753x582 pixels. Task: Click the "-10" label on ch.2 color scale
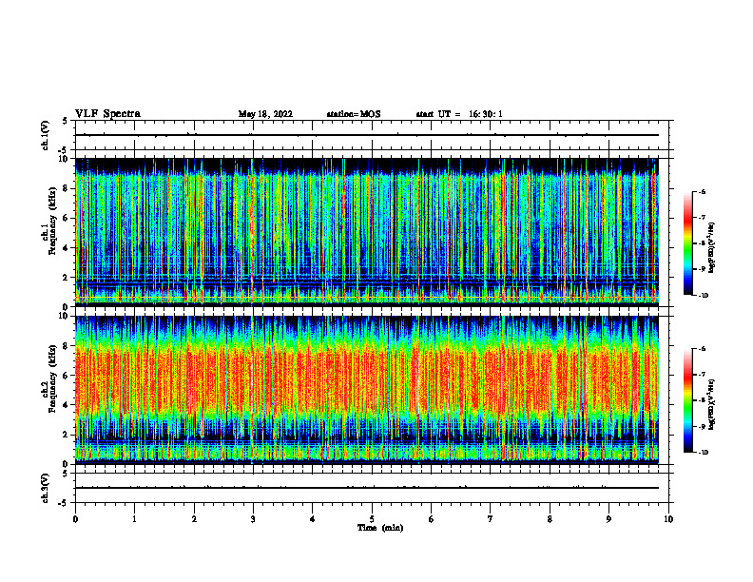click(704, 453)
